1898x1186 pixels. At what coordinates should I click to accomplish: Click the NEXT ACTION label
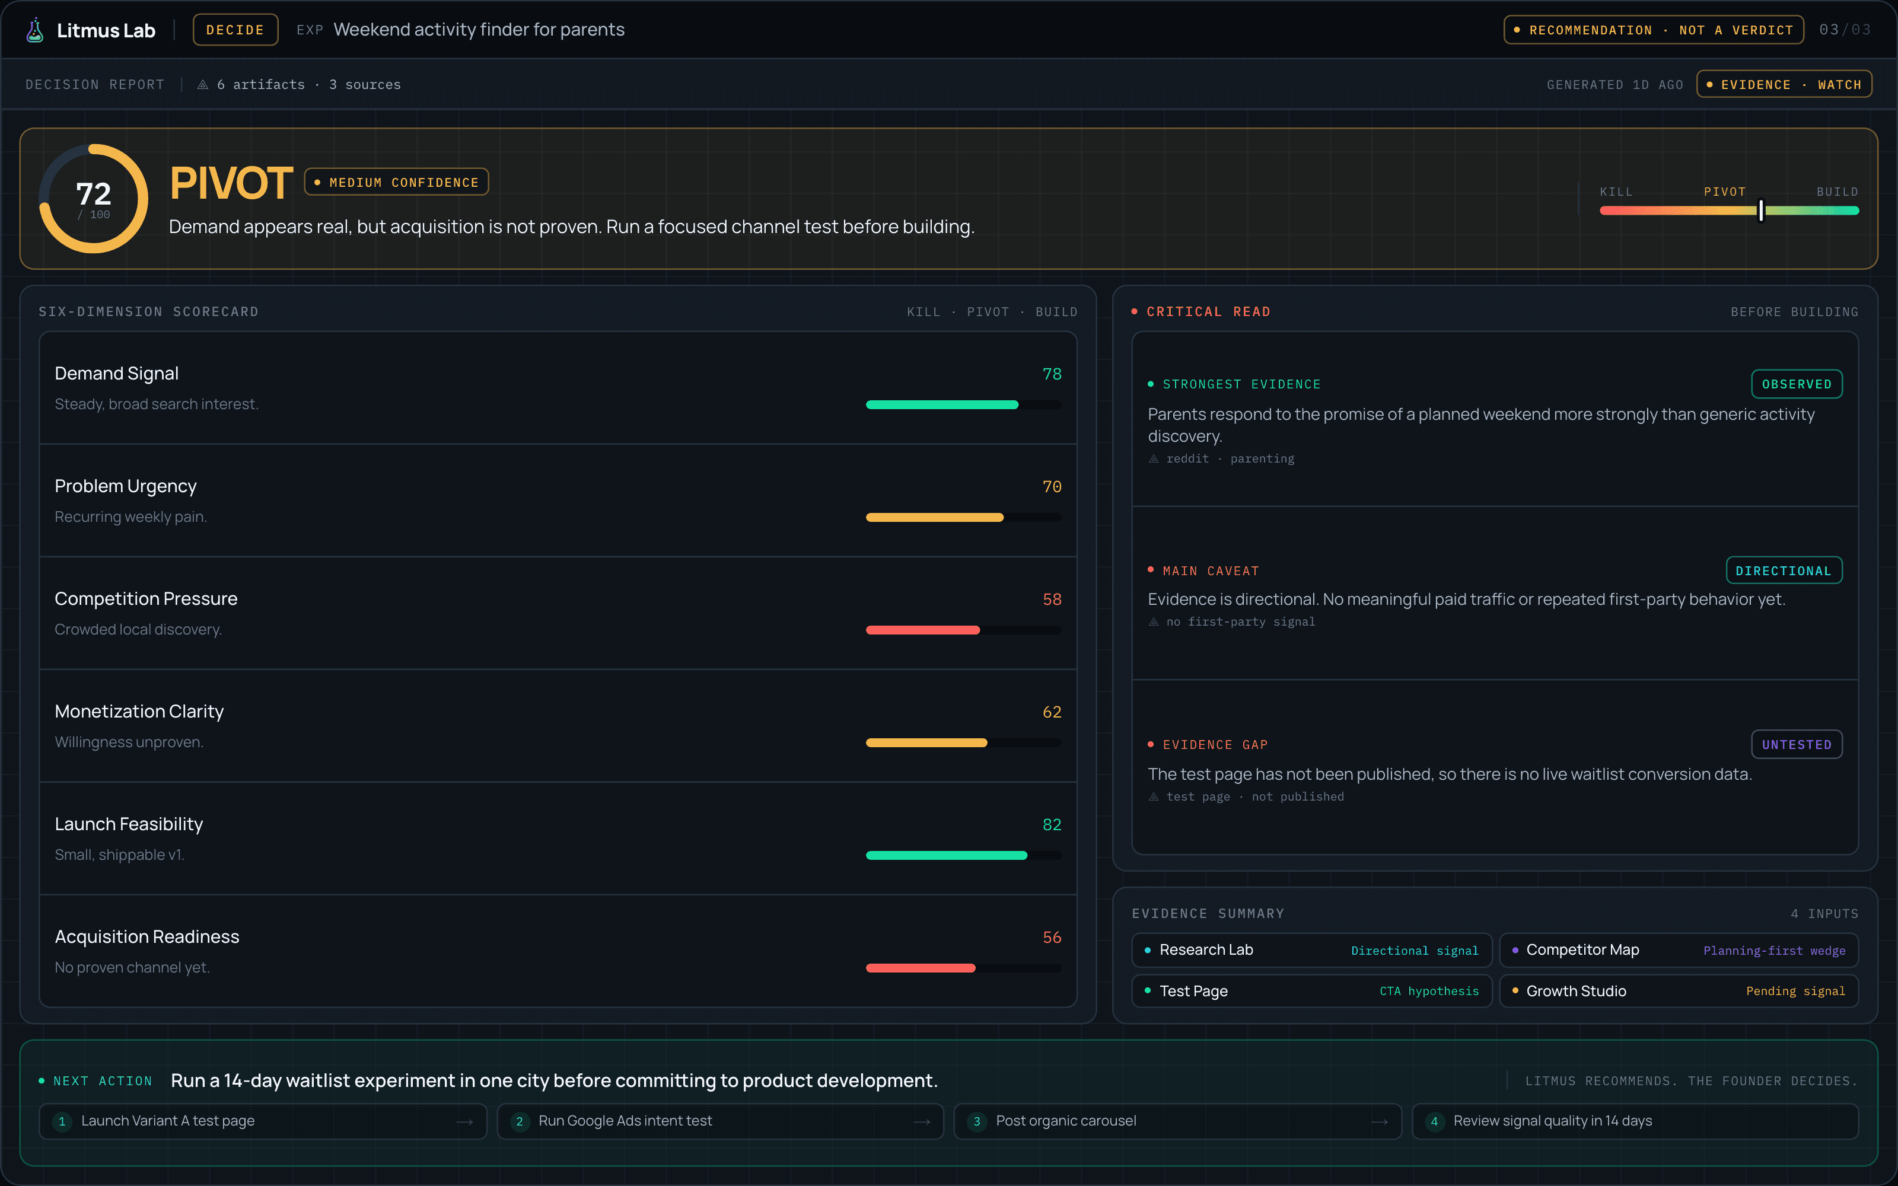pos(102,1081)
